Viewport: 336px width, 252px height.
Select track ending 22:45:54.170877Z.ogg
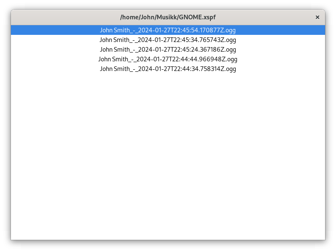(168, 30)
